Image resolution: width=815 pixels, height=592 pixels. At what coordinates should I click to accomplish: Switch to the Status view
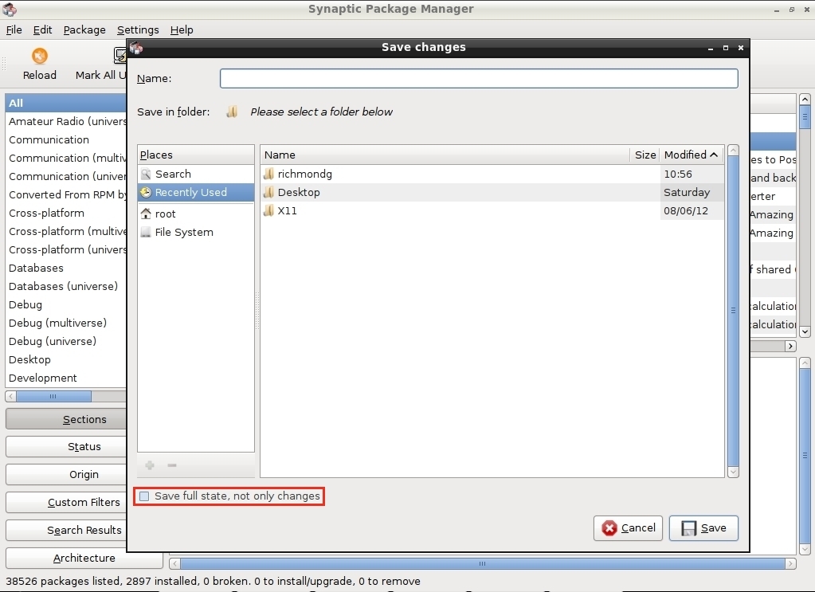pyautogui.click(x=66, y=447)
